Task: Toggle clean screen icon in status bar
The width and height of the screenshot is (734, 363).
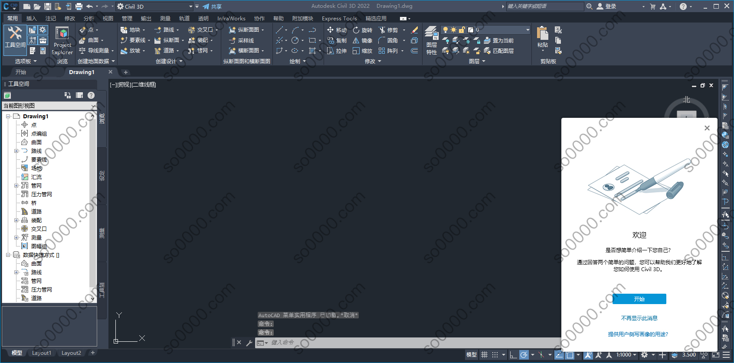Action: (x=715, y=355)
